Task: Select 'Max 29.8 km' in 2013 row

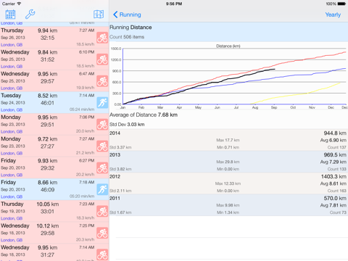Action: (228, 162)
